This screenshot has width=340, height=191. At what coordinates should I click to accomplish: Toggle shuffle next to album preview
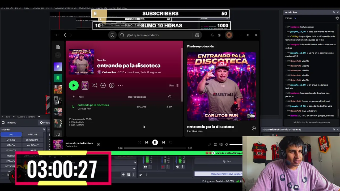[x=94, y=85]
